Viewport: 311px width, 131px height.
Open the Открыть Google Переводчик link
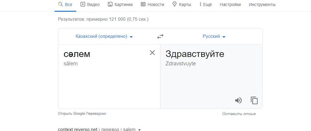(x=82, y=114)
